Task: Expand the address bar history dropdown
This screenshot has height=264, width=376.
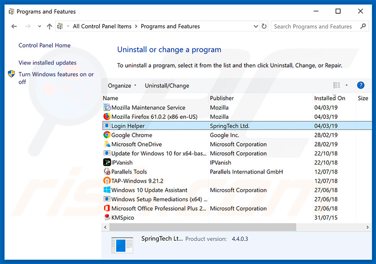Action: (256, 26)
